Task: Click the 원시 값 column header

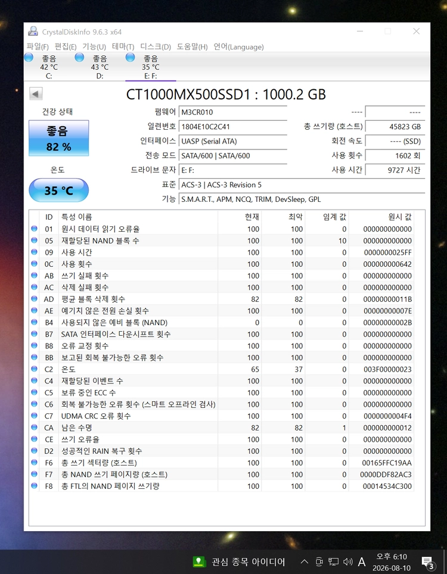Action: (381, 217)
